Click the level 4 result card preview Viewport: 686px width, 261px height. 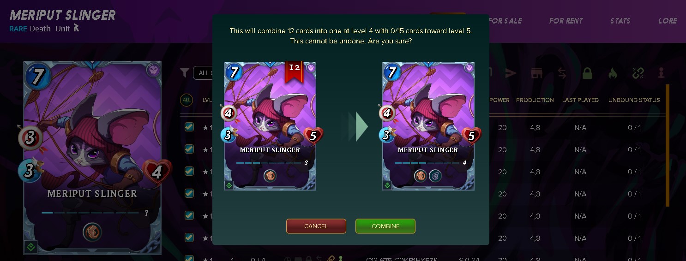click(428, 126)
